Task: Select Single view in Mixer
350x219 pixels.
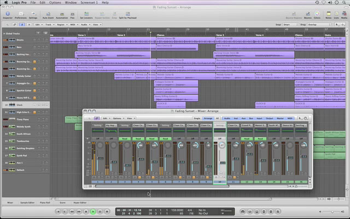Action: (197, 118)
